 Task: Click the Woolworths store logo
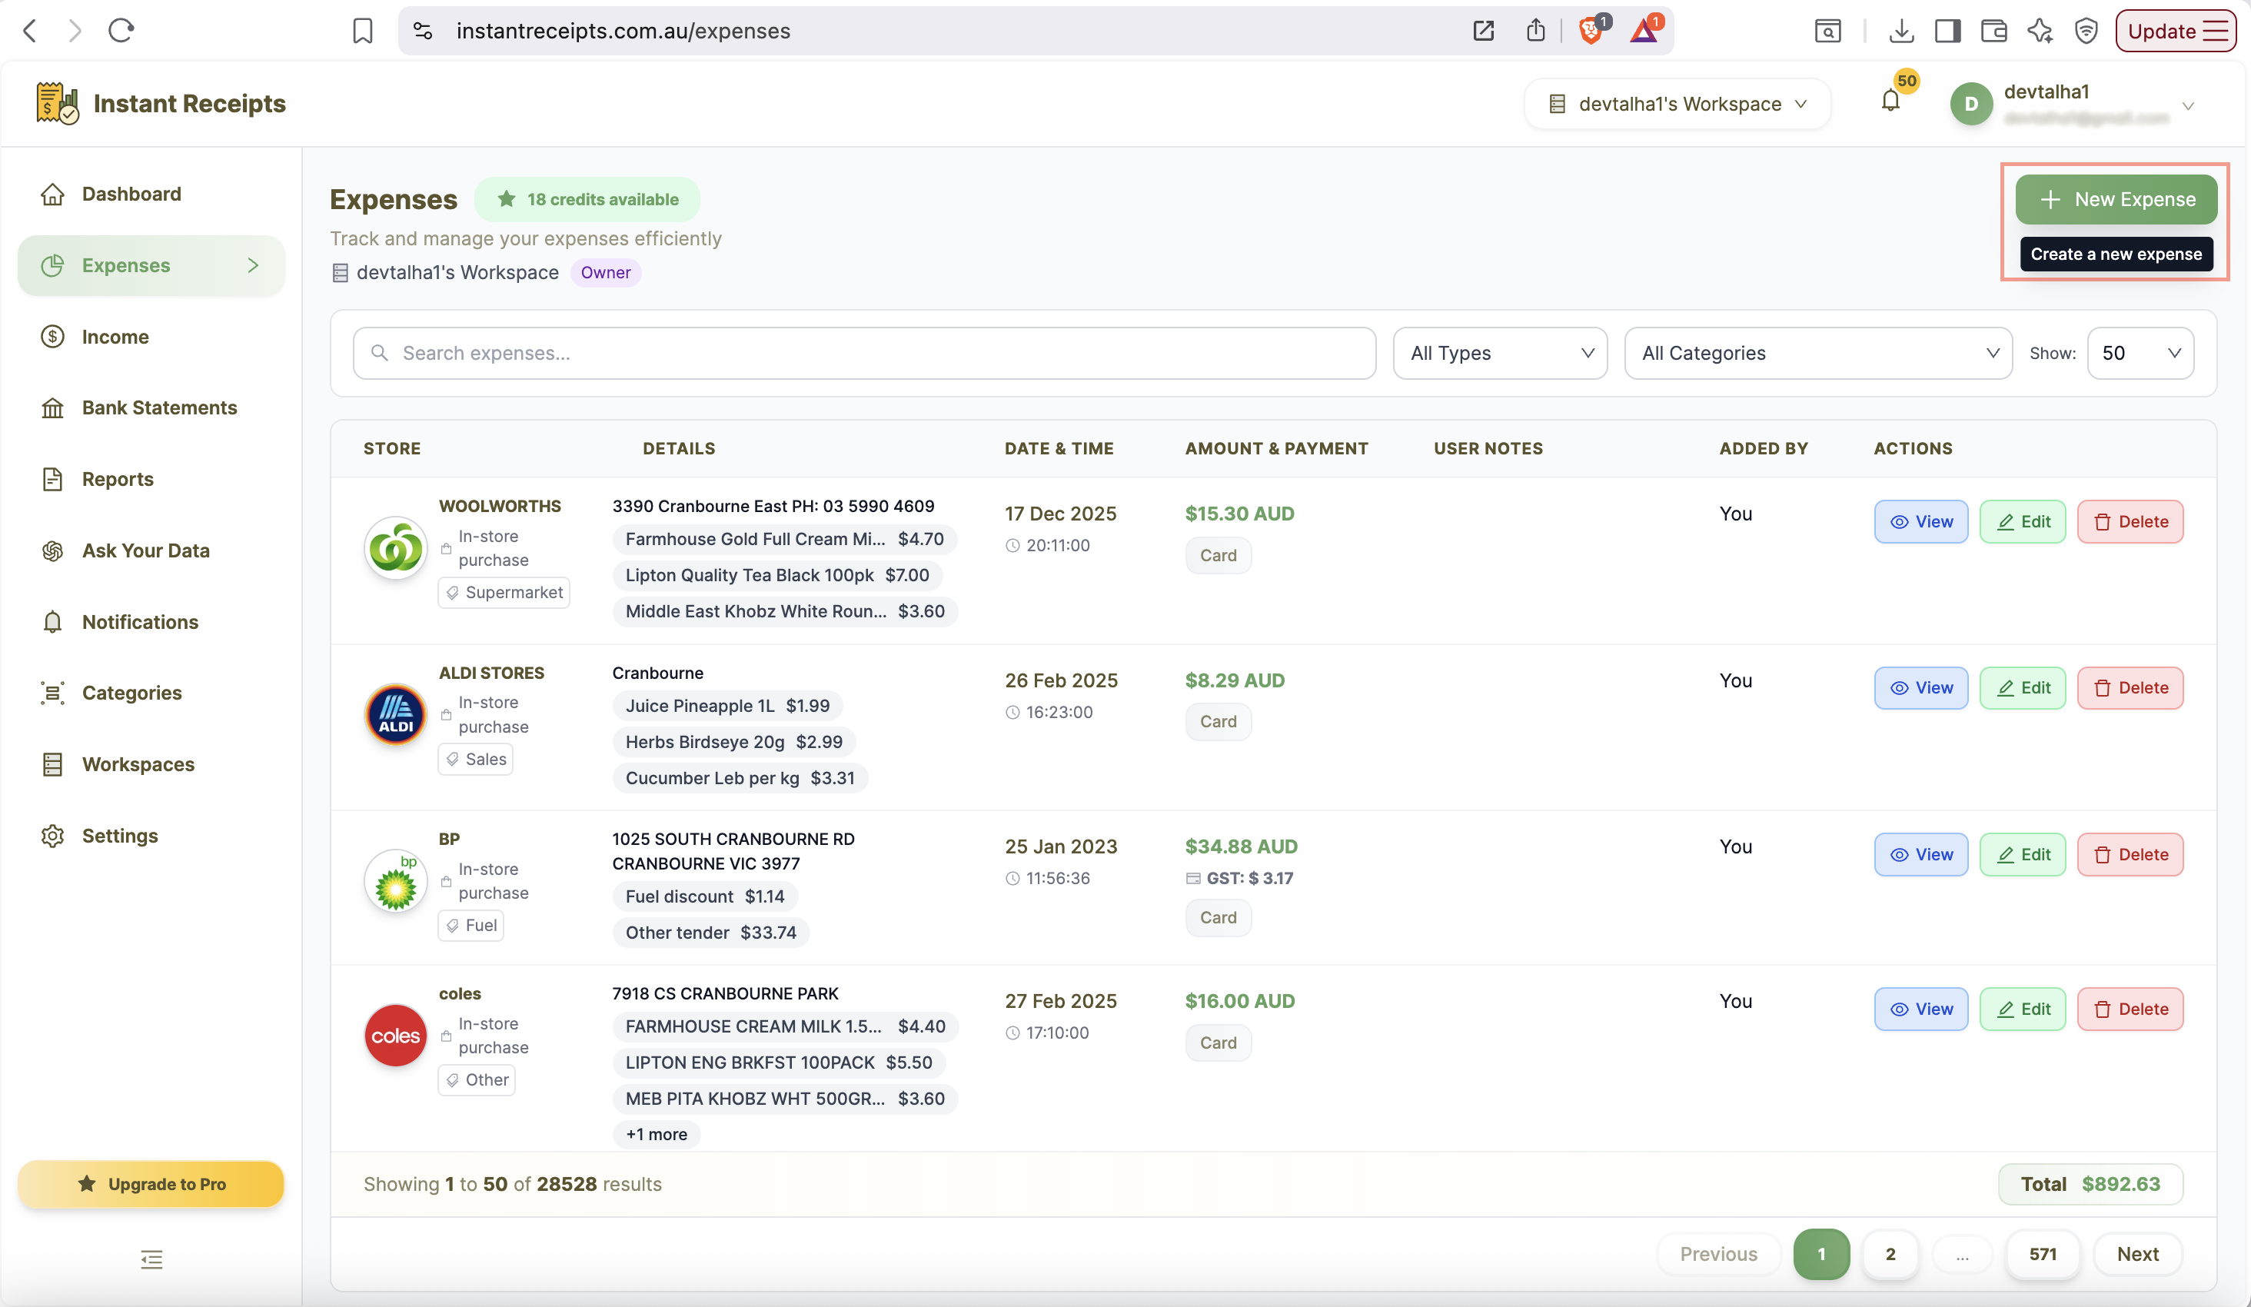pyautogui.click(x=396, y=547)
